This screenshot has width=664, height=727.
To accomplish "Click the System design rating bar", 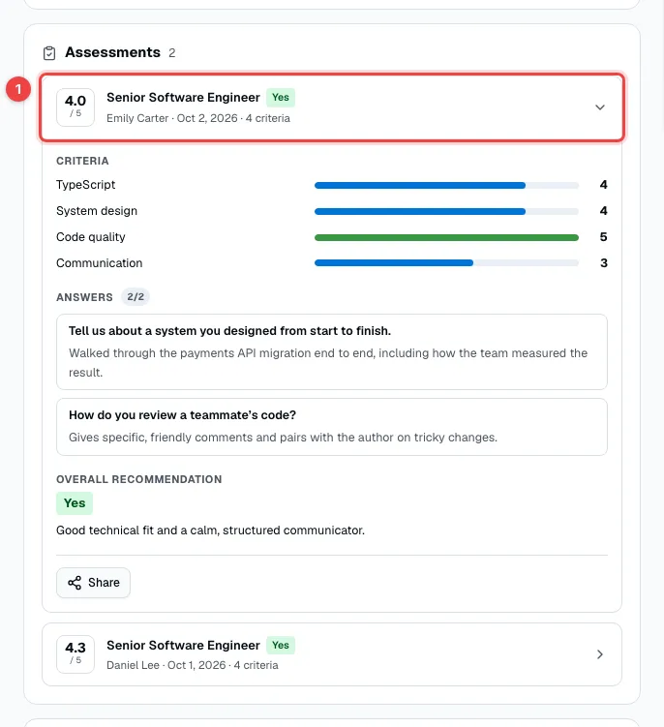I will pyautogui.click(x=446, y=211).
